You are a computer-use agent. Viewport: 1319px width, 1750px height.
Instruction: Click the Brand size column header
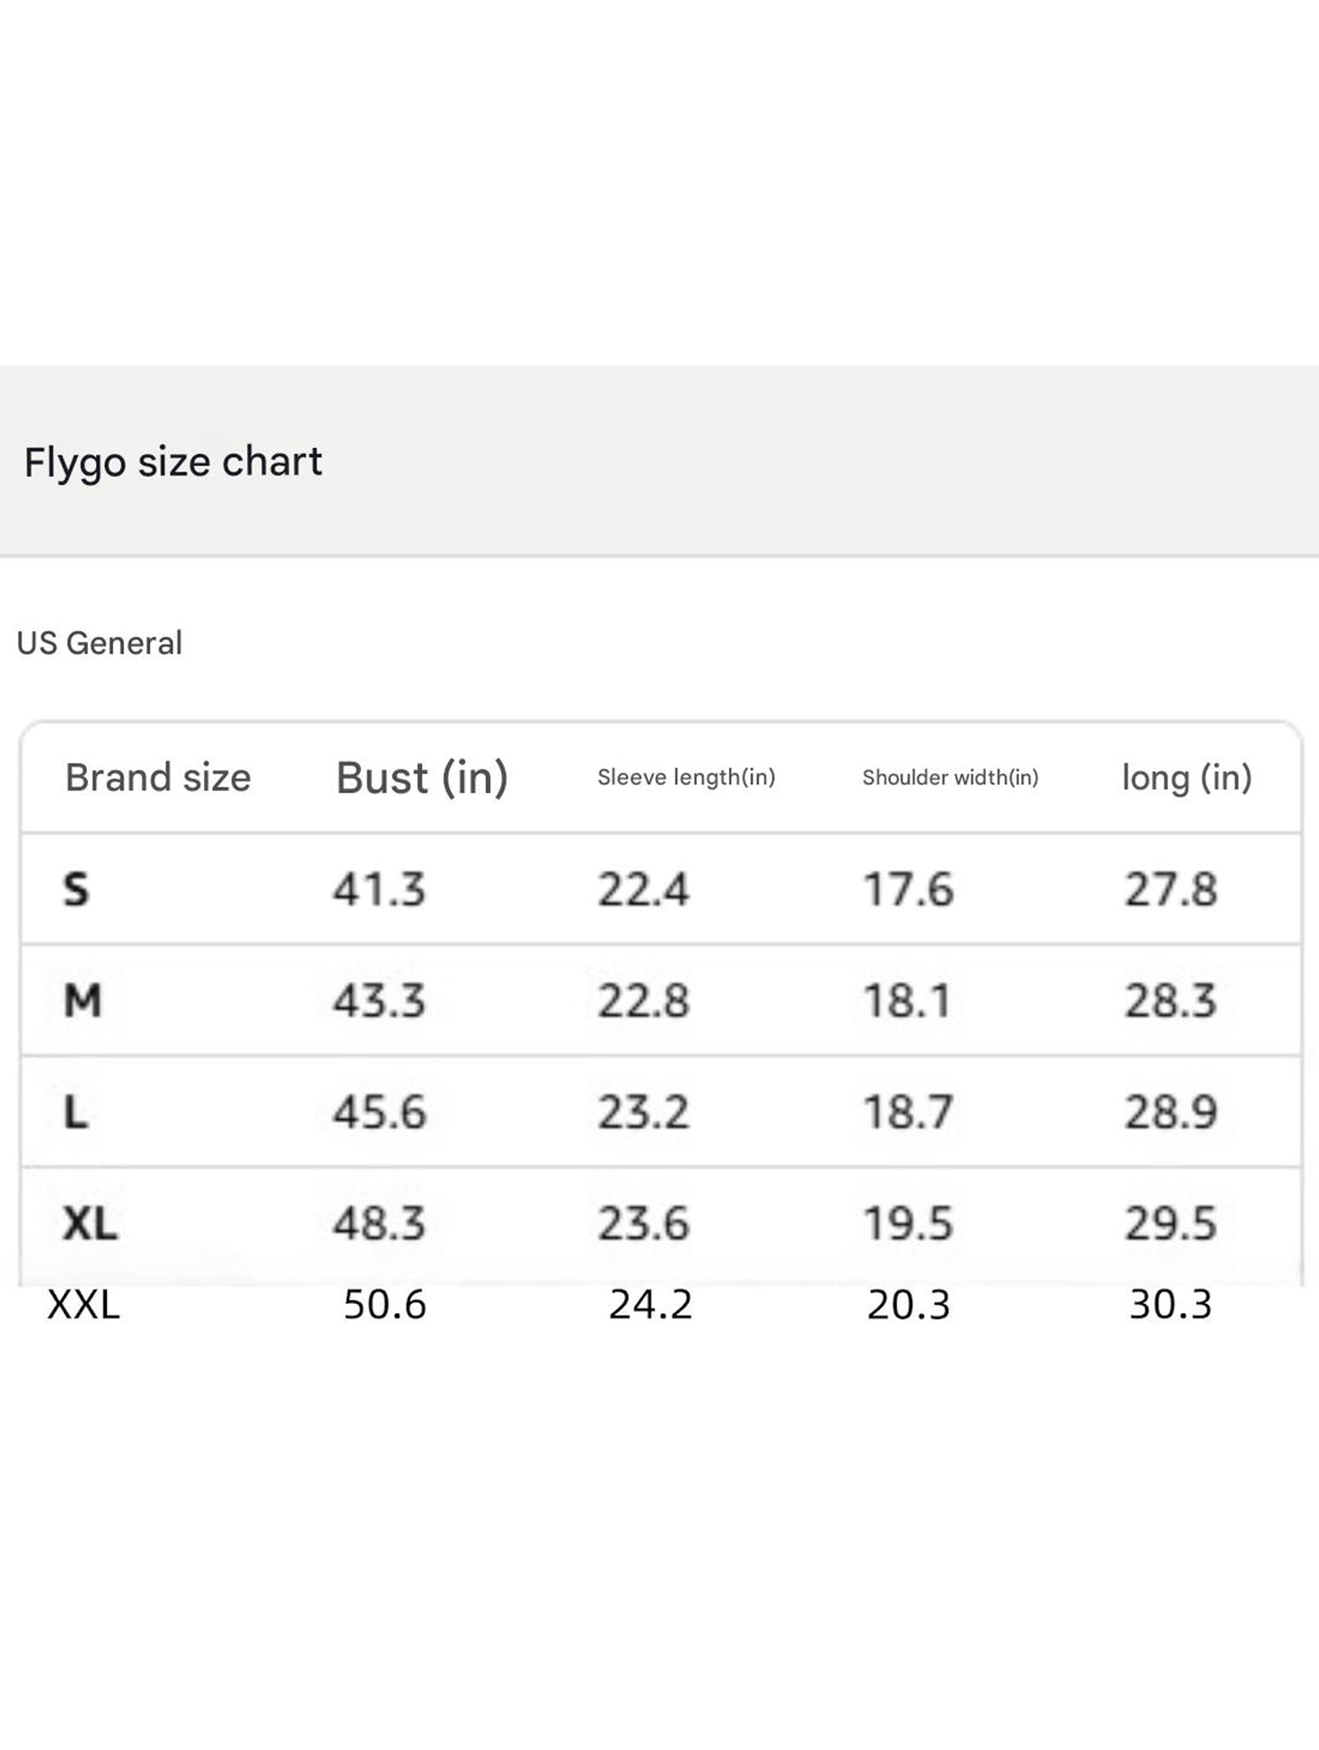pyautogui.click(x=158, y=777)
